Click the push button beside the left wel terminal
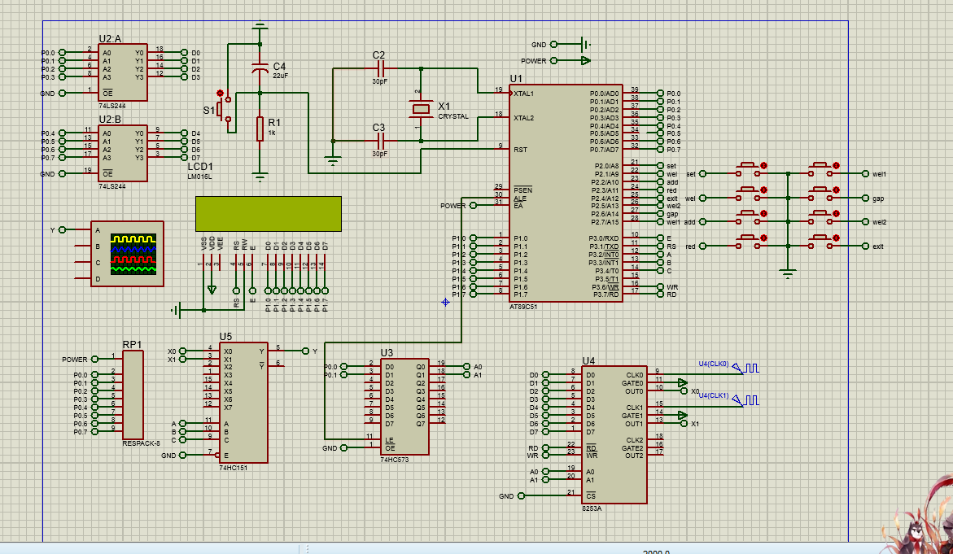The height and width of the screenshot is (554, 953). pos(750,194)
